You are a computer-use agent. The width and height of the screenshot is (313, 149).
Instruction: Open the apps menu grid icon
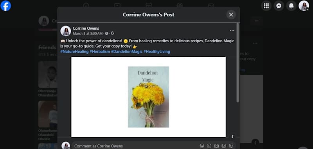(266, 6)
